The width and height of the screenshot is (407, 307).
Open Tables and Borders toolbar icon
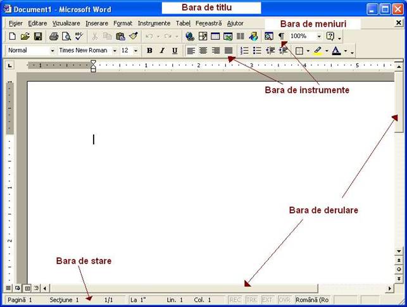point(203,36)
